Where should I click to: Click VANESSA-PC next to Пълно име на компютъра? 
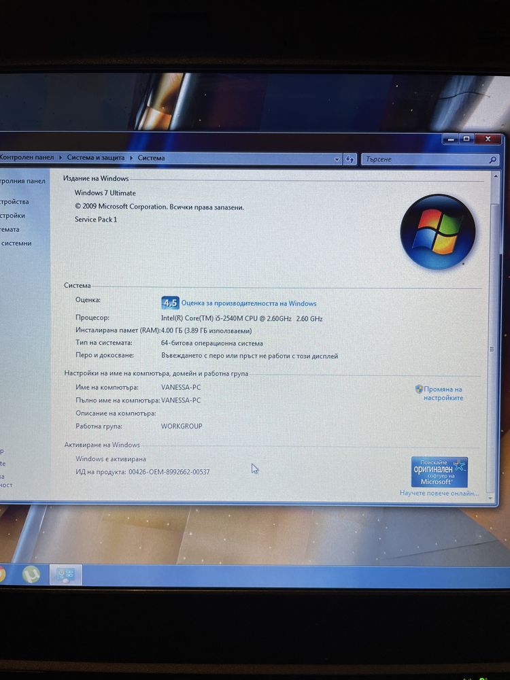tap(181, 400)
